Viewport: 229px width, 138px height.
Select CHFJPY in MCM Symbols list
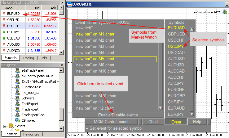coord(176,102)
